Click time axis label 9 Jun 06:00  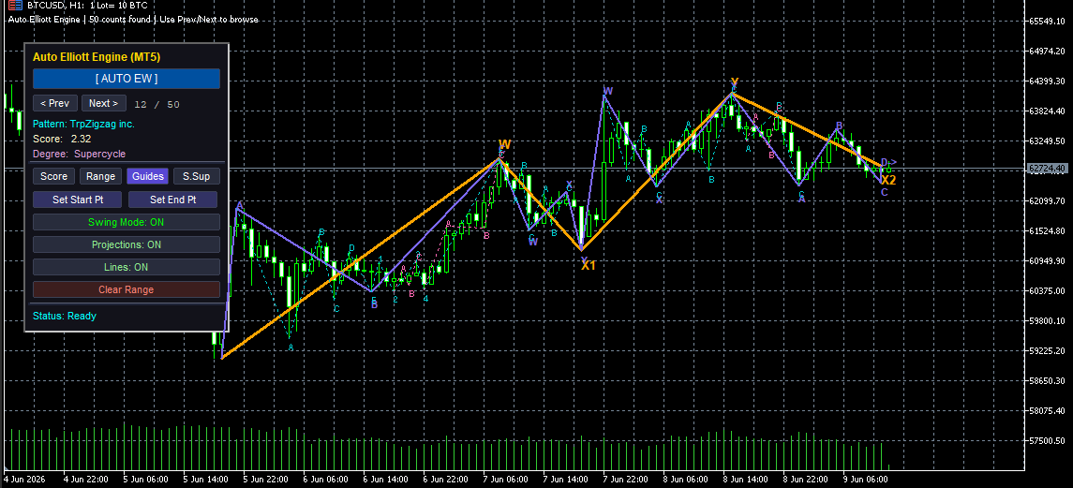[x=867, y=480]
